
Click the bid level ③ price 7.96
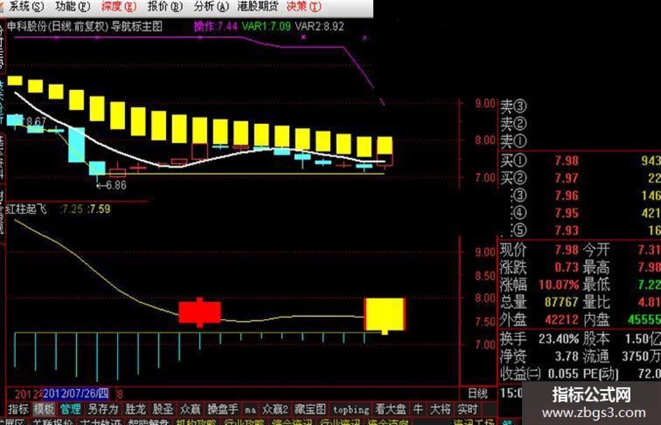tap(567, 195)
